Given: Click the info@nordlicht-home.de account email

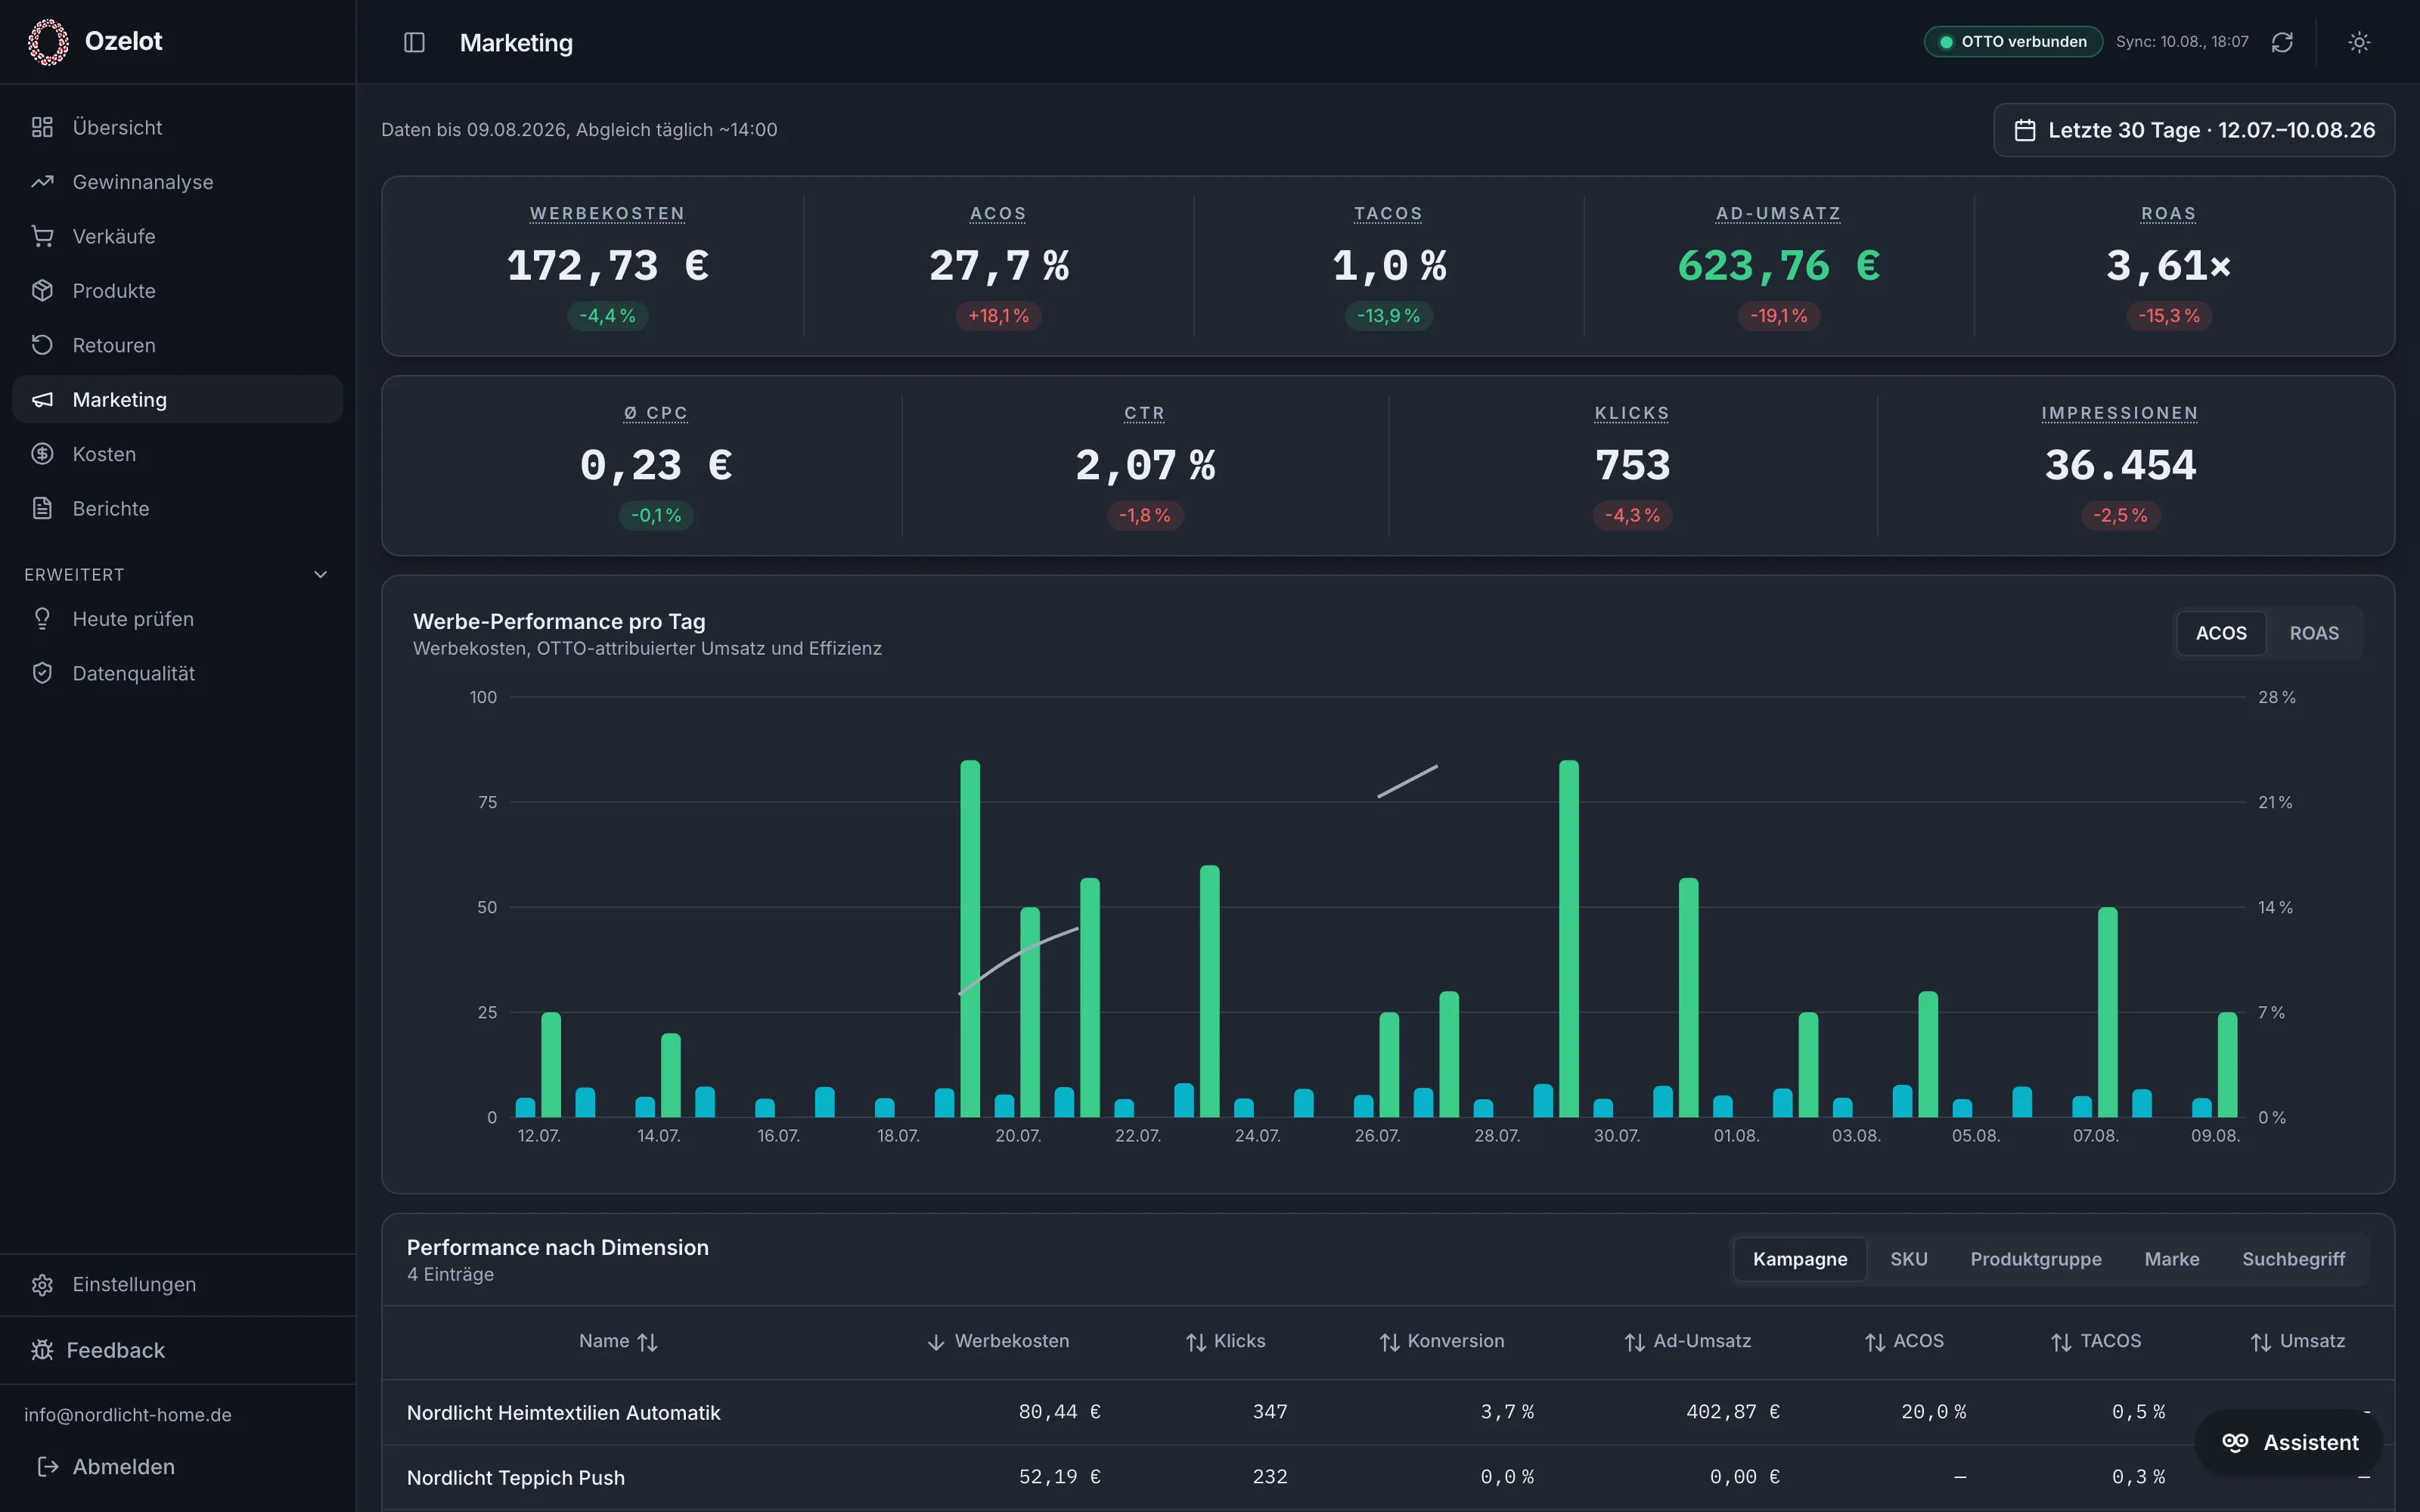Looking at the screenshot, I should (128, 1415).
